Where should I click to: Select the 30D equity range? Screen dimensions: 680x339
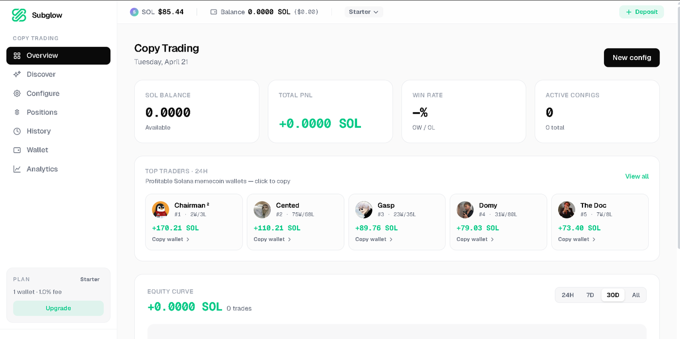[613, 295]
